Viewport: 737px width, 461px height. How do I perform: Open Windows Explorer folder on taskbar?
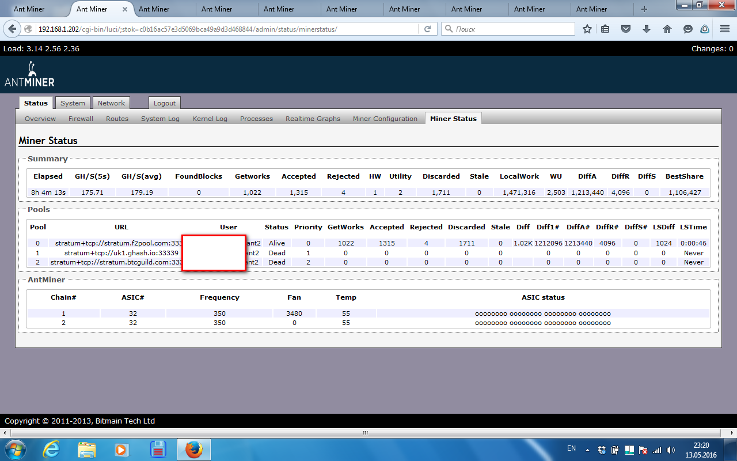tap(86, 449)
